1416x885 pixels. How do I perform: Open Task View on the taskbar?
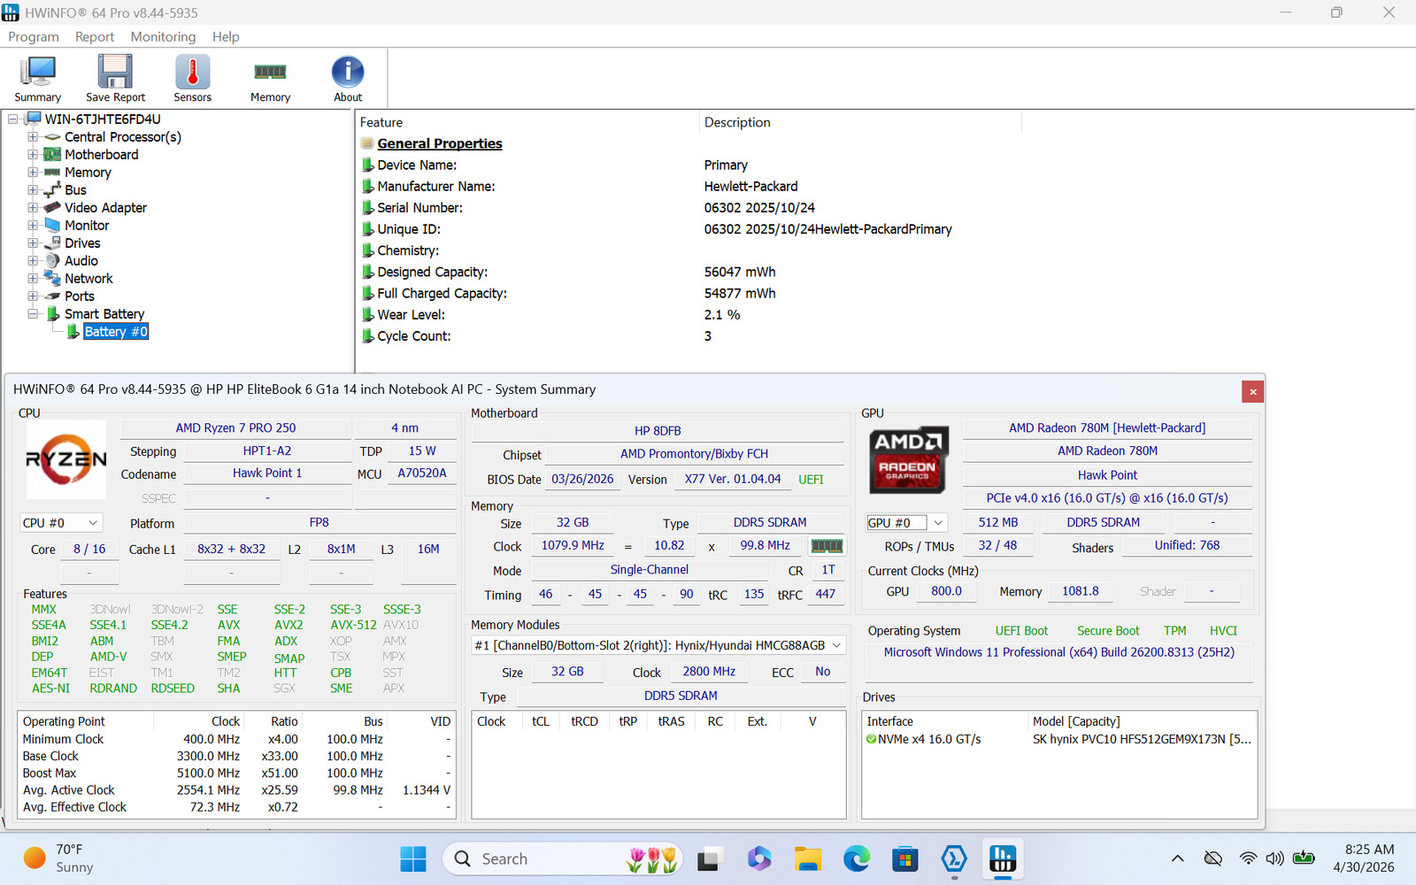click(x=710, y=858)
